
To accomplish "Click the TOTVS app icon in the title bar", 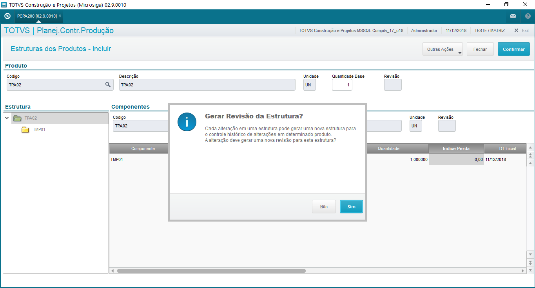I will coord(4,5).
